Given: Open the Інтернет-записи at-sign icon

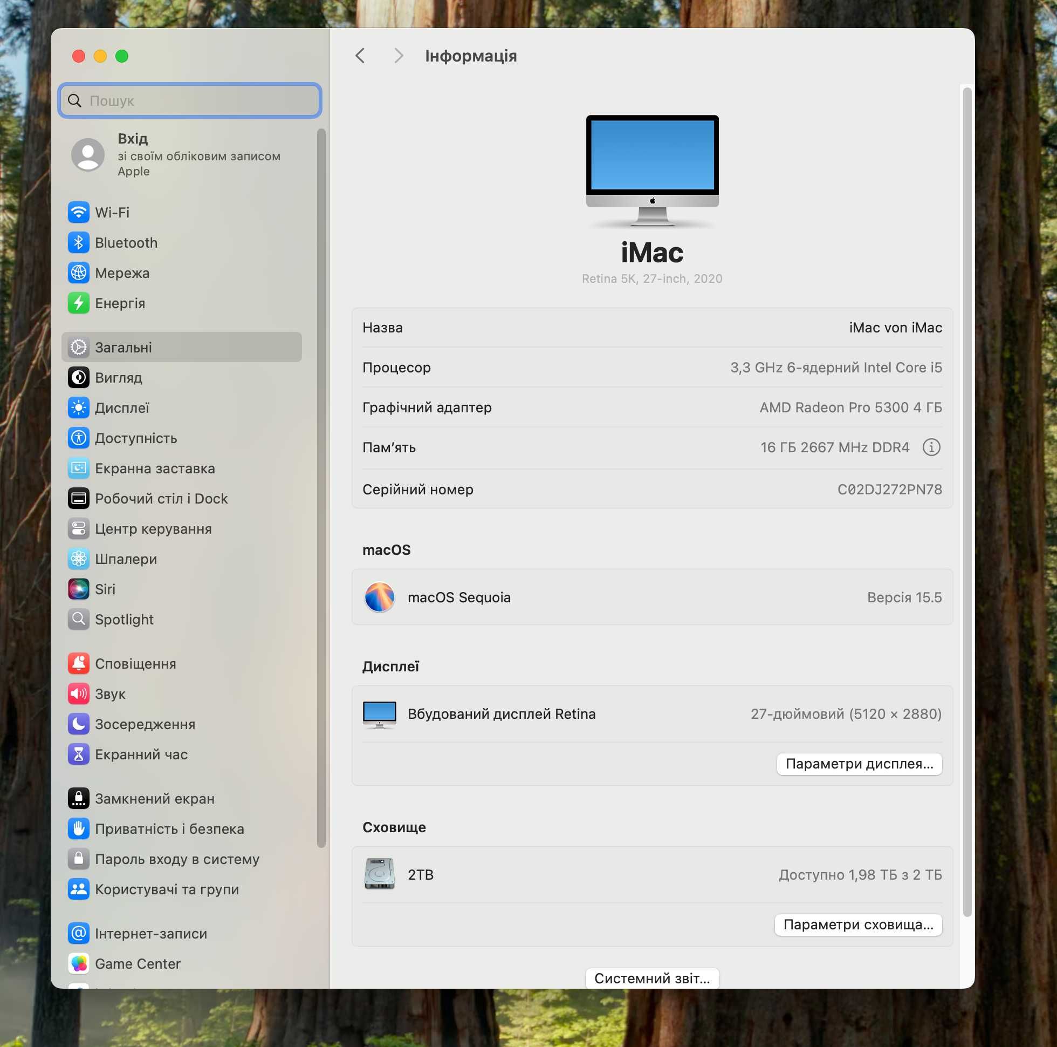Looking at the screenshot, I should 79,933.
